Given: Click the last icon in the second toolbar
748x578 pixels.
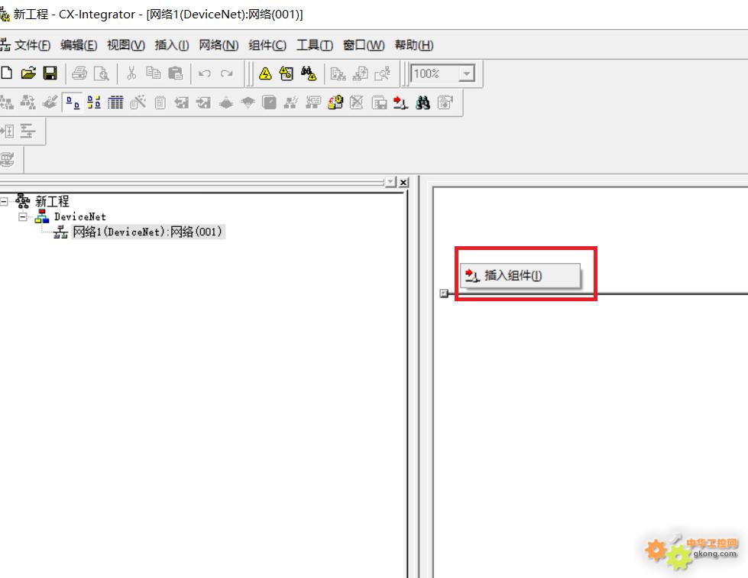Looking at the screenshot, I should [x=445, y=102].
